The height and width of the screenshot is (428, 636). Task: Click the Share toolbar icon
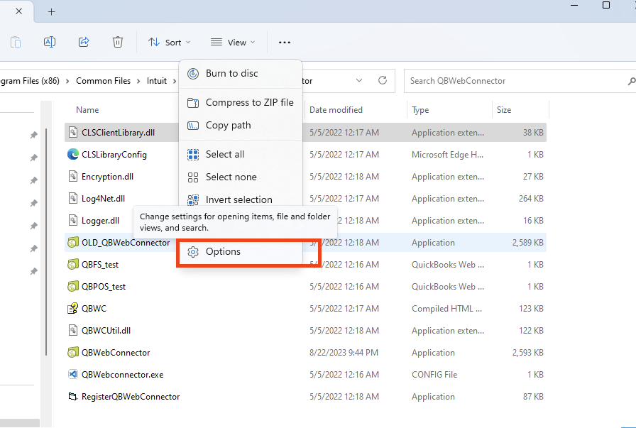(84, 42)
